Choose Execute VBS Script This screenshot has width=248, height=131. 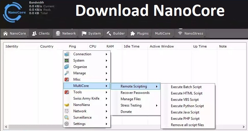coord(188,99)
